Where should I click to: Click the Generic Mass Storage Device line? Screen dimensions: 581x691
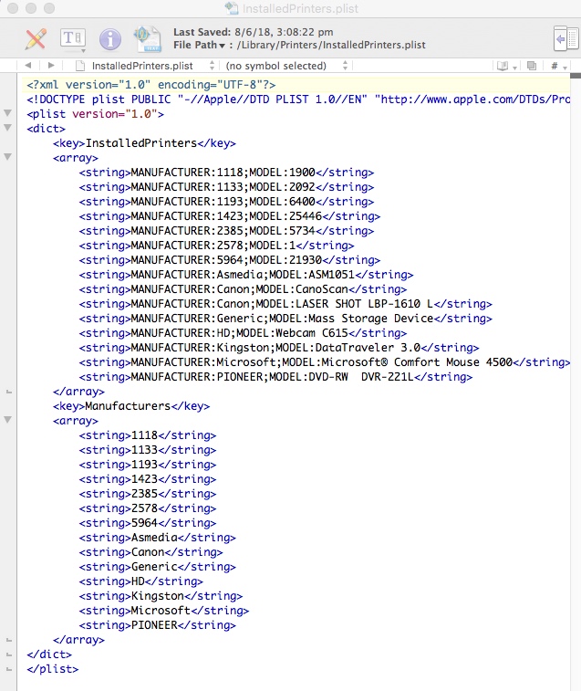pos(285,319)
